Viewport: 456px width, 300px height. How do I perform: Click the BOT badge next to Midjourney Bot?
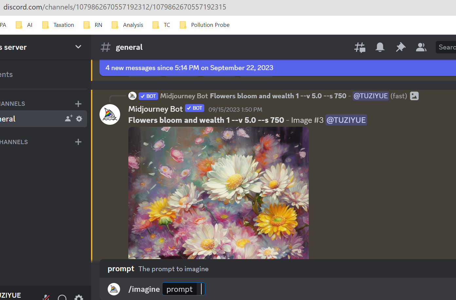(x=195, y=108)
